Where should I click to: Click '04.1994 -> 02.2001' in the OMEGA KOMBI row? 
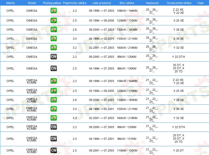coord(102,109)
